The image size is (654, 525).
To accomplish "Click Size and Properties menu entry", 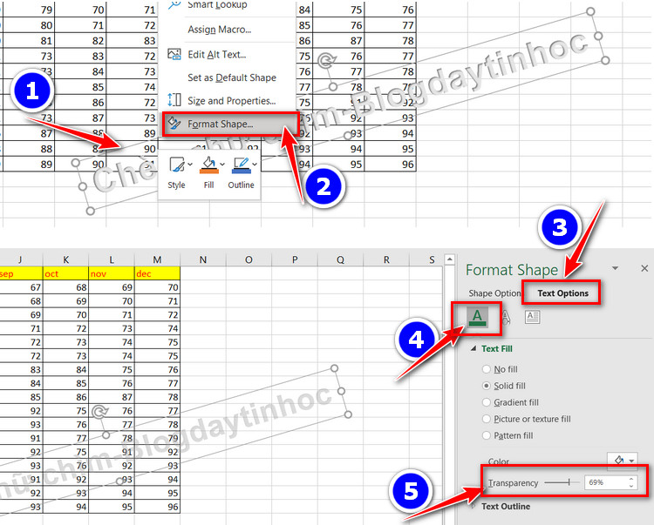I will click(x=231, y=101).
